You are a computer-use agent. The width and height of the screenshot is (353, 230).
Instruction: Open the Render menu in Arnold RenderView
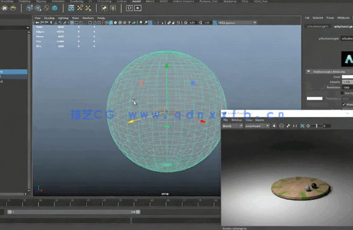coord(260,120)
